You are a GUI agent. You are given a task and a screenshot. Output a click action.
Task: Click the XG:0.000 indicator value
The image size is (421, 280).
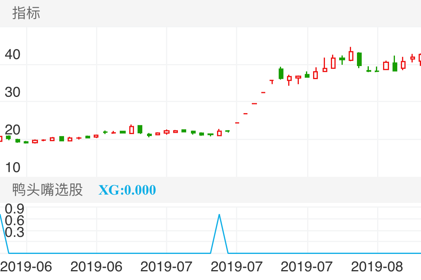point(127,190)
